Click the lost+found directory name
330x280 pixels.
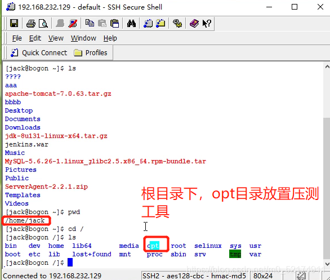click(92, 254)
